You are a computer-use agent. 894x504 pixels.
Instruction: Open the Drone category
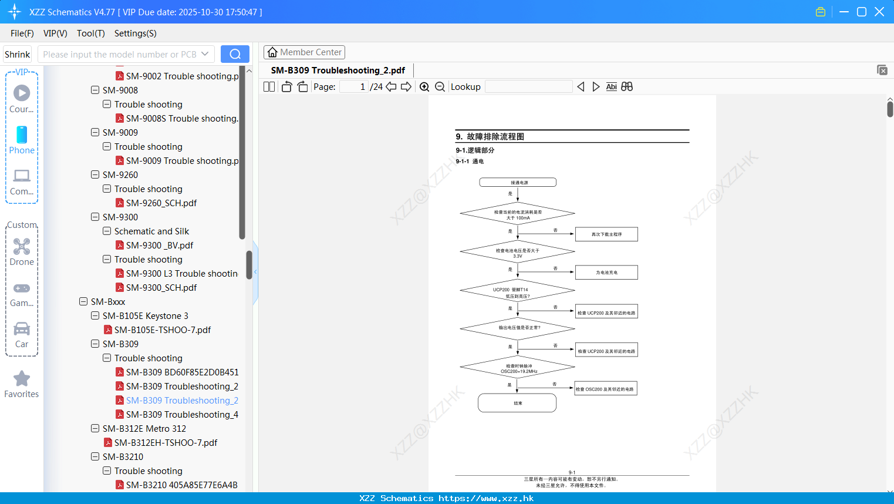22,252
